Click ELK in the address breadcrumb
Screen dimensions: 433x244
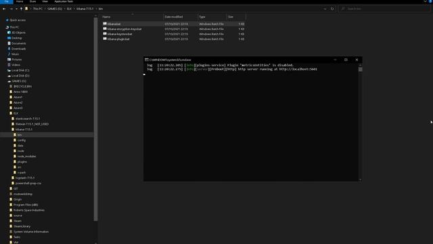(69, 9)
